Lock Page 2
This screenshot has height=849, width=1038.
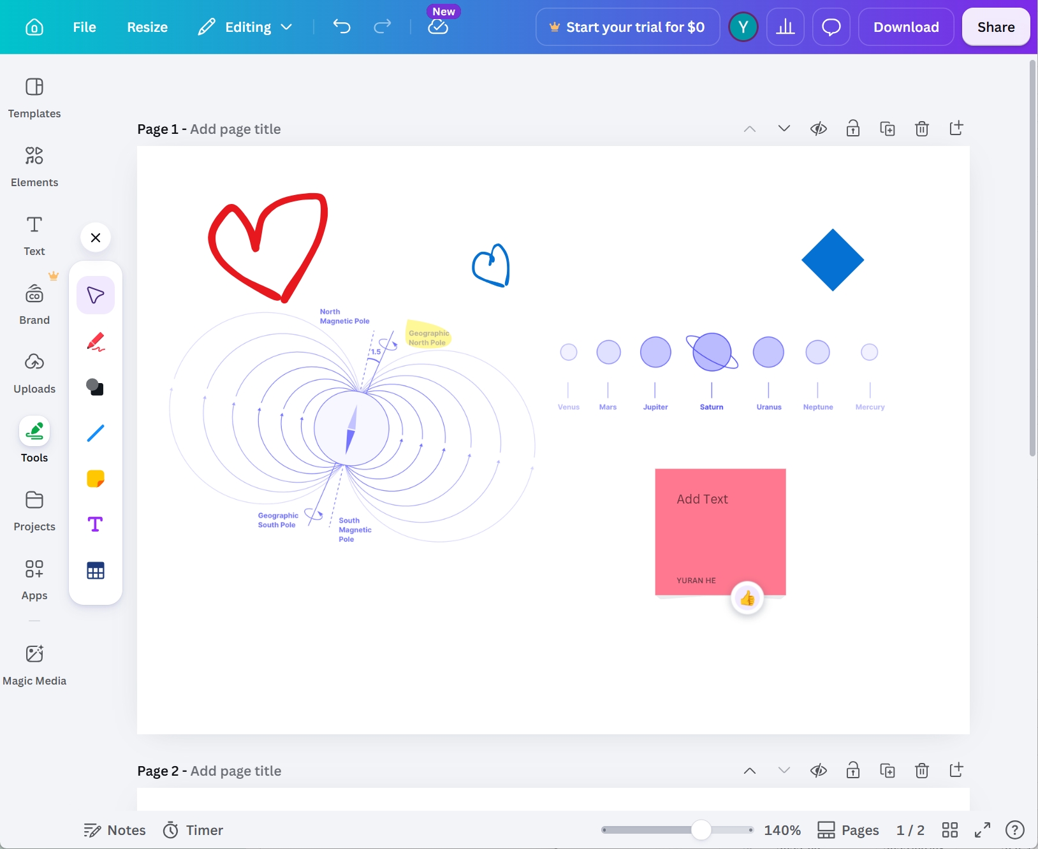click(853, 771)
